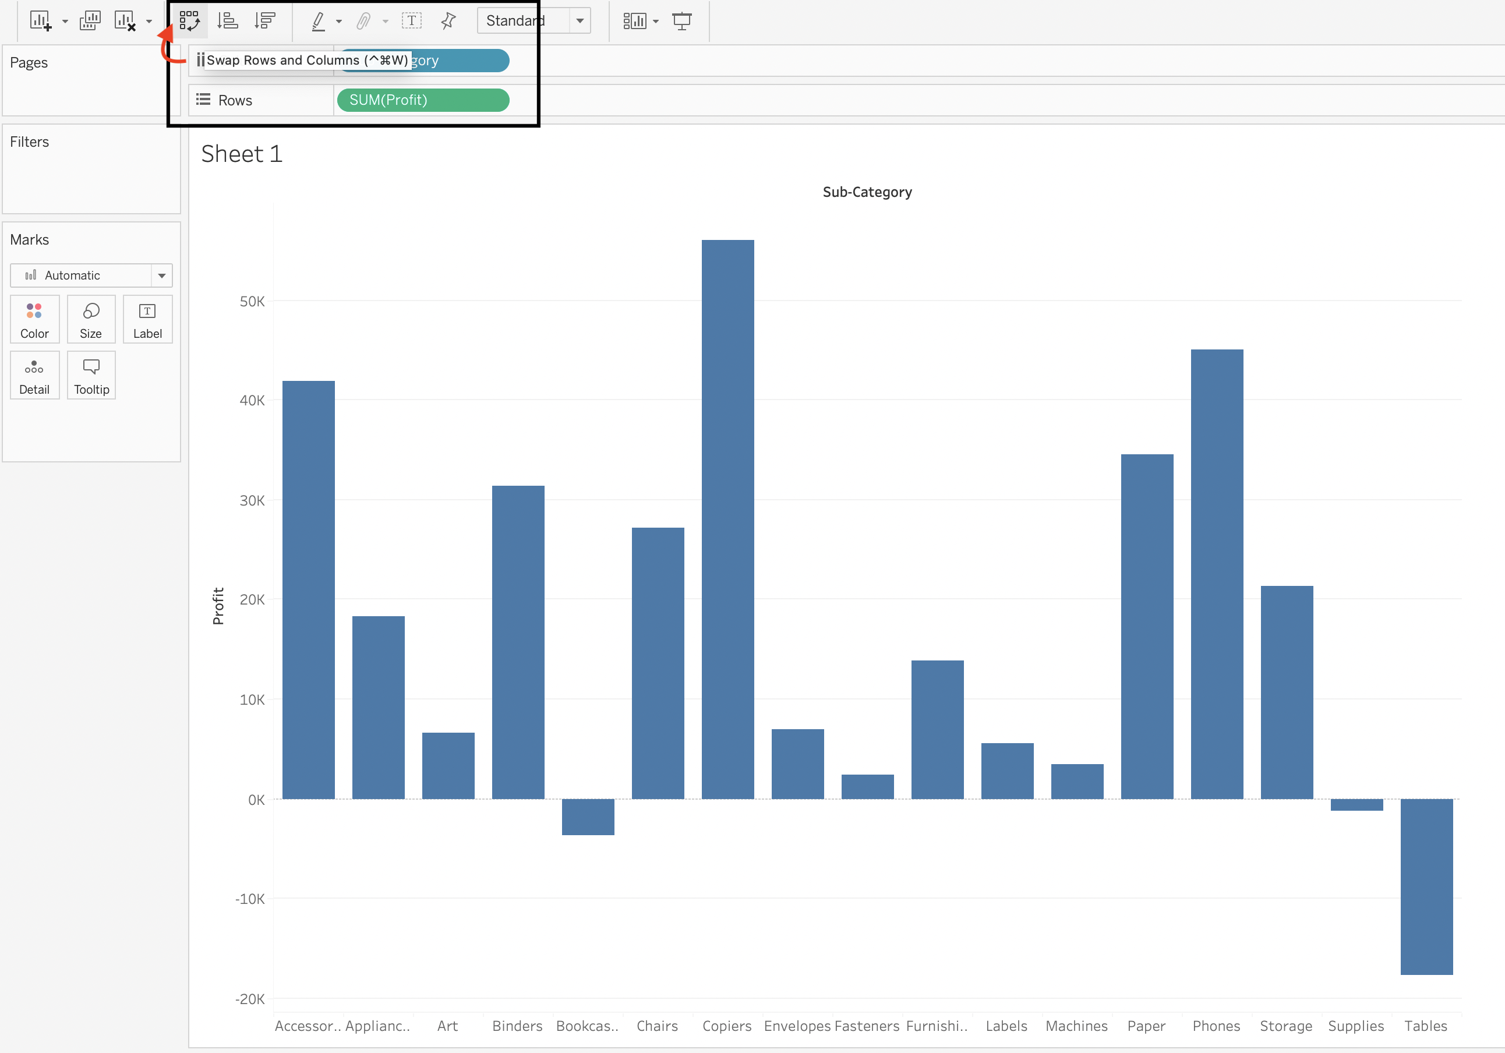The width and height of the screenshot is (1505, 1053).
Task: Open the Standard fit dropdown
Action: 580,20
